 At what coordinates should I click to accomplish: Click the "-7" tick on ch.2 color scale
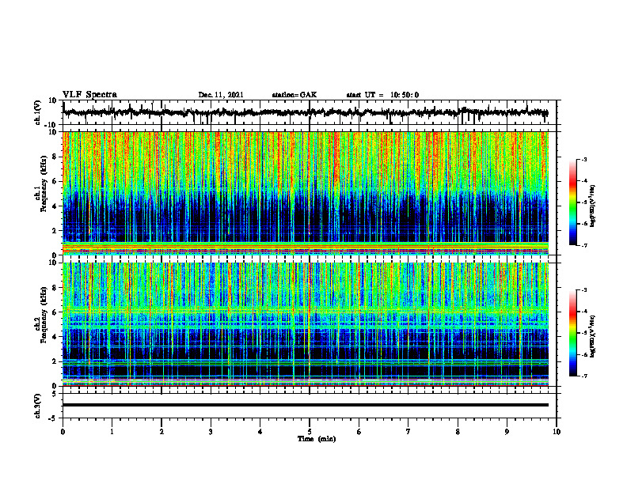(584, 376)
